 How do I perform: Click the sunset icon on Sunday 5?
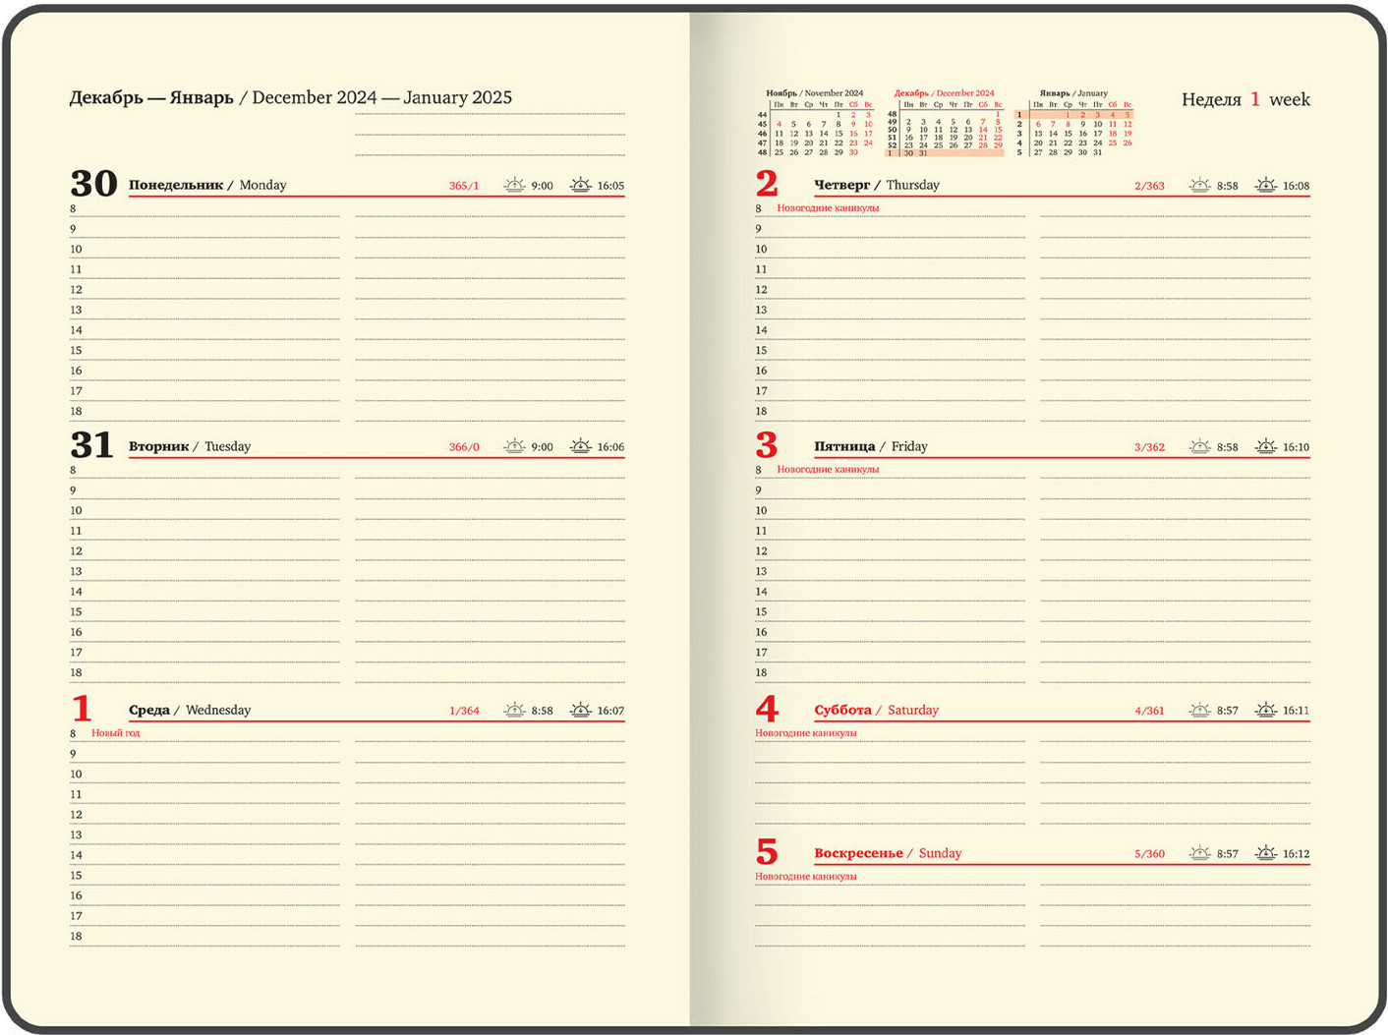tap(1266, 853)
